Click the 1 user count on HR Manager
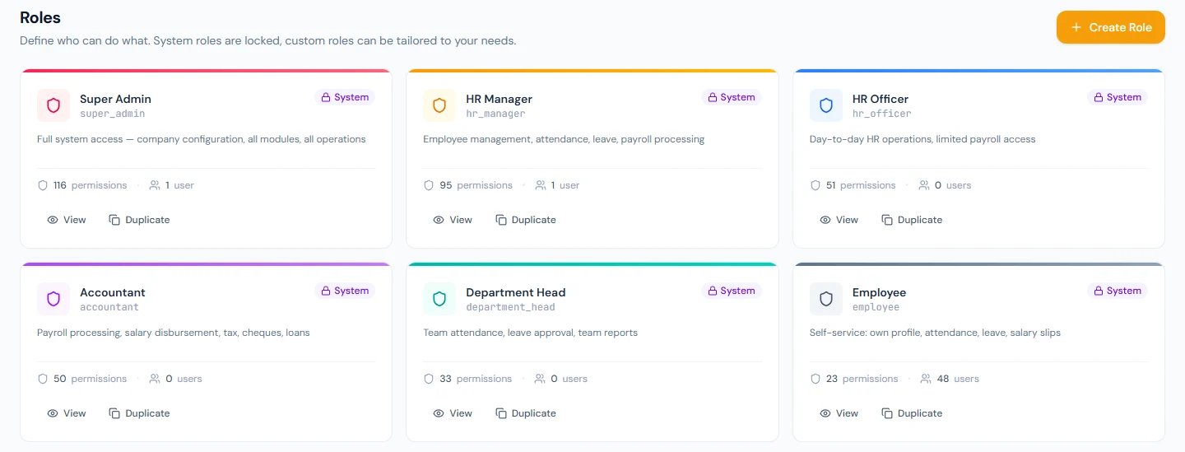This screenshot has width=1185, height=452. (x=557, y=185)
